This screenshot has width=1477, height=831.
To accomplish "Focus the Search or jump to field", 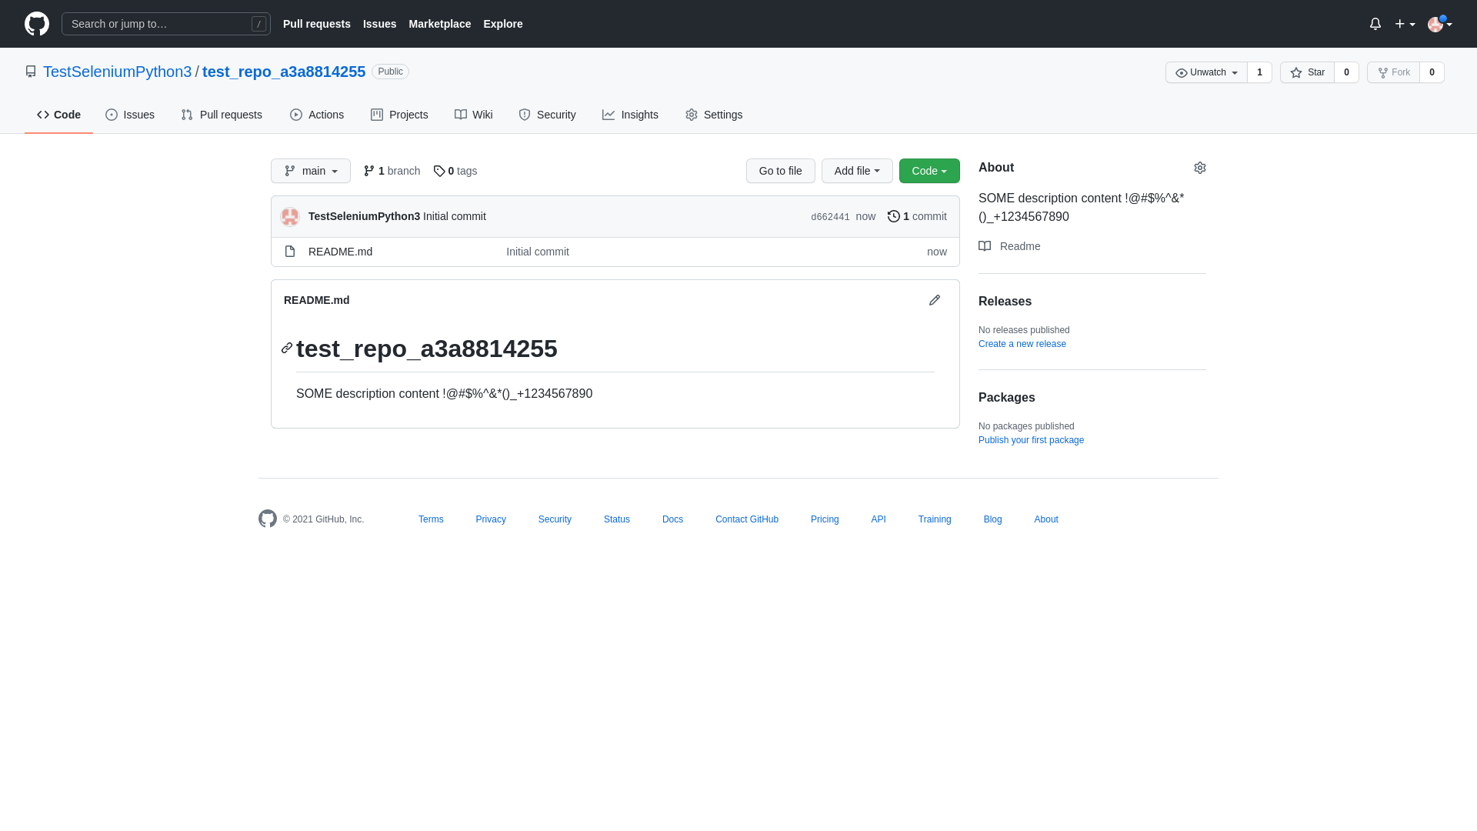I will (166, 24).
